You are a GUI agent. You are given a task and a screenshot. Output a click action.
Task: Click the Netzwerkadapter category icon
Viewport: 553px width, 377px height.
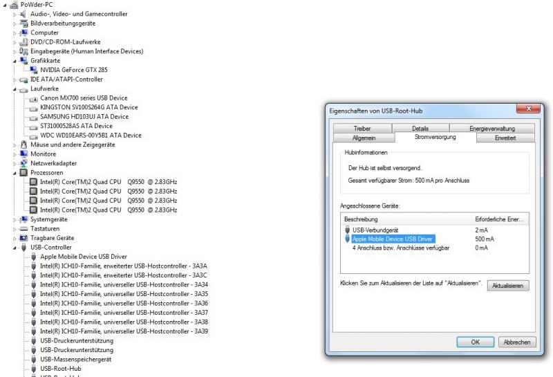pos(24,163)
